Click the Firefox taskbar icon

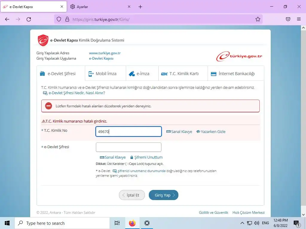pos(132,223)
